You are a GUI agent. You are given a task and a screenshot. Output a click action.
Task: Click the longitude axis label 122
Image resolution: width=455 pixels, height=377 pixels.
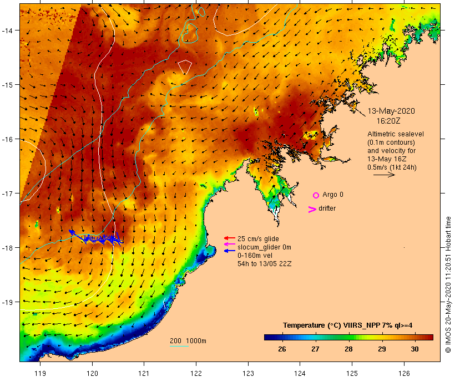[196, 374]
